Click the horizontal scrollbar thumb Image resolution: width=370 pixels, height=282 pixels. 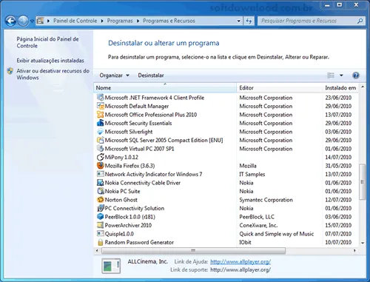click(x=193, y=251)
